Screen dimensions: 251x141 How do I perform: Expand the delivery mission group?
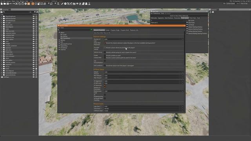pyautogui.click(x=59, y=40)
